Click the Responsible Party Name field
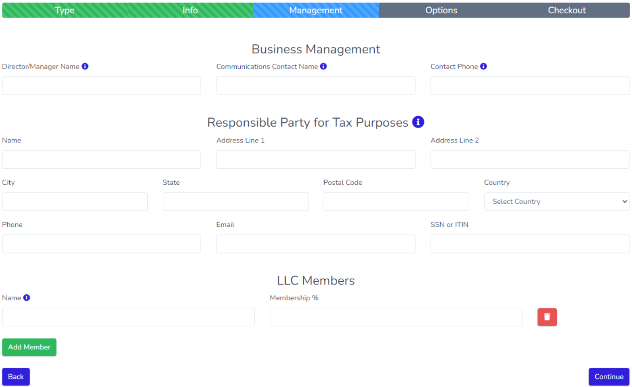Viewport: 632px width, 387px height. pos(101,160)
